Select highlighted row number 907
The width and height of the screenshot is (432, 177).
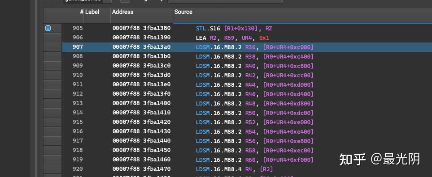tap(78, 47)
